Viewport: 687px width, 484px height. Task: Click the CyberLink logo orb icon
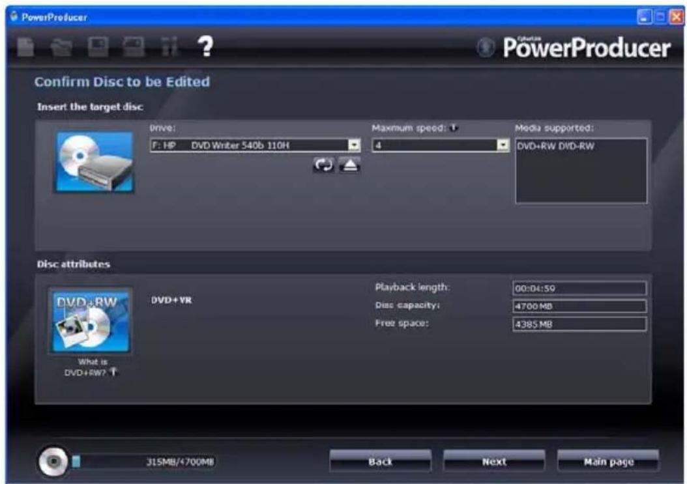(486, 48)
